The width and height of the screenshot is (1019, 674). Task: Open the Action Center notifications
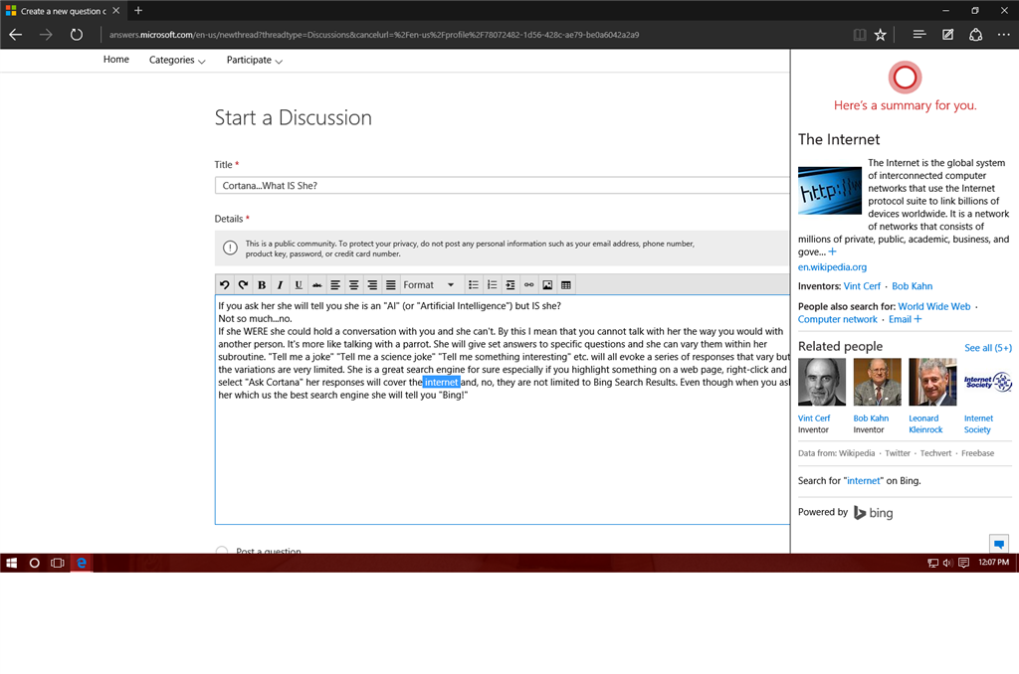click(963, 563)
